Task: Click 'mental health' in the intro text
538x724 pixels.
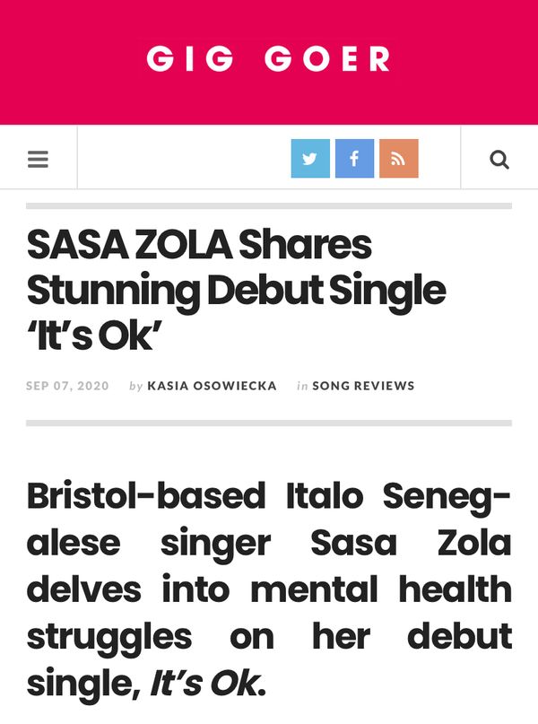Action: (381, 589)
